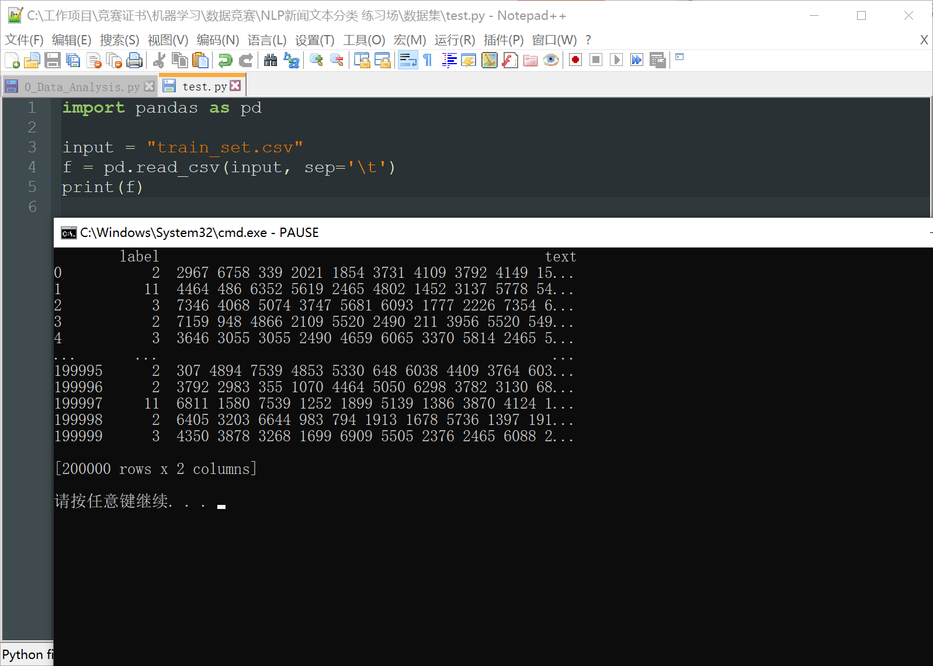Undo the last edit with the green arrow
933x666 pixels.
point(225,60)
